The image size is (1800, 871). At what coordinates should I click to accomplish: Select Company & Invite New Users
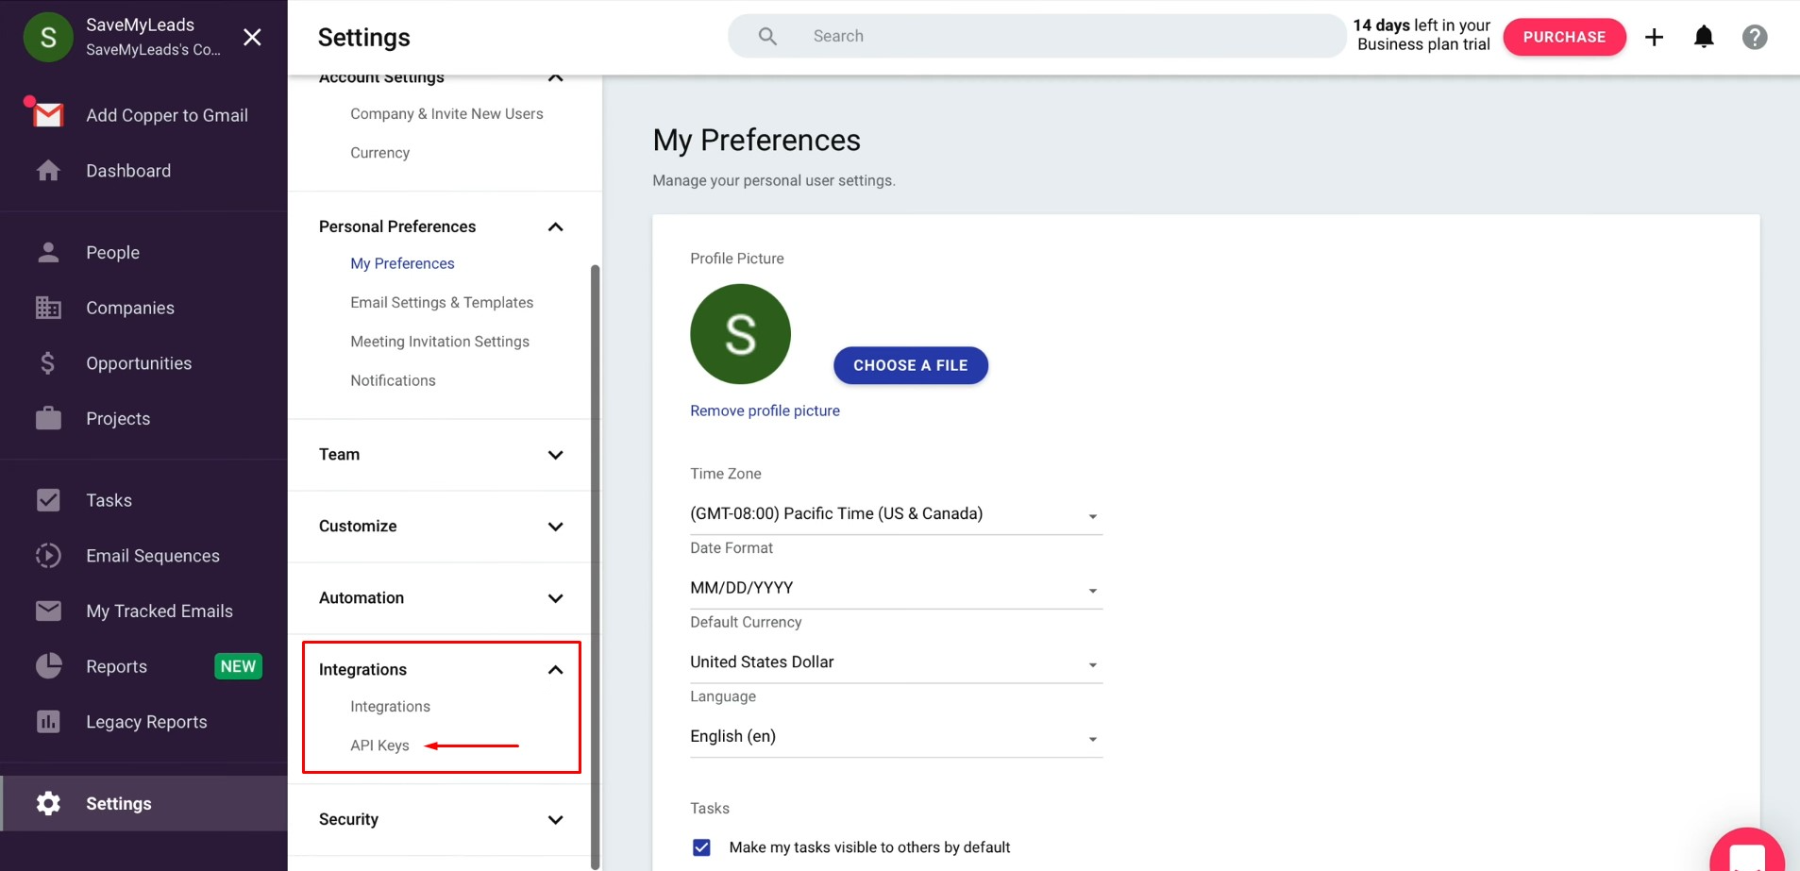coord(446,114)
